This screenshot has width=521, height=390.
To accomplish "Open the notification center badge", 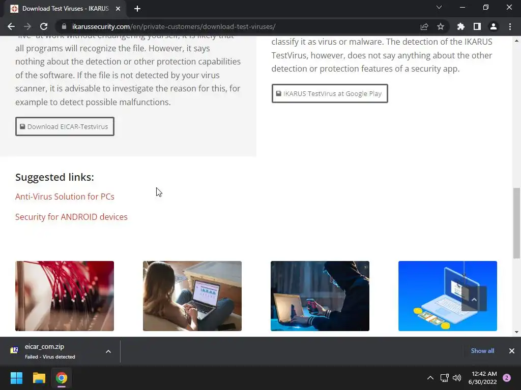I will coord(507,378).
